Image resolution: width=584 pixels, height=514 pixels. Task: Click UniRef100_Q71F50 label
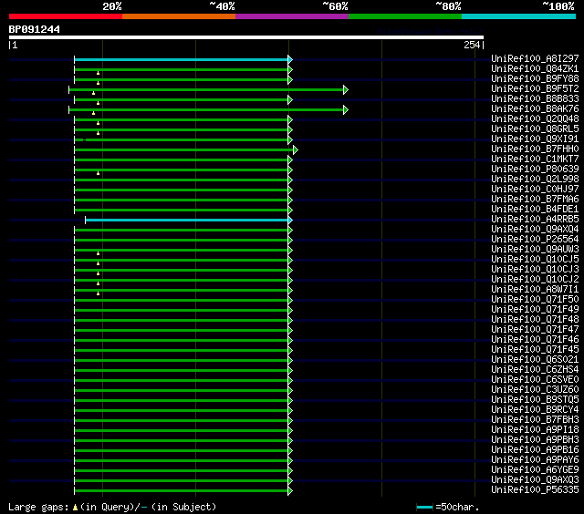(535, 300)
